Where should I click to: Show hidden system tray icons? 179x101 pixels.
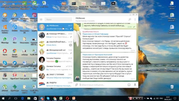(x=145, y=98)
